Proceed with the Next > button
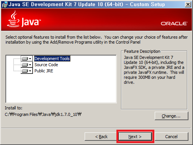The height and width of the screenshot is (145, 193). (x=135, y=137)
